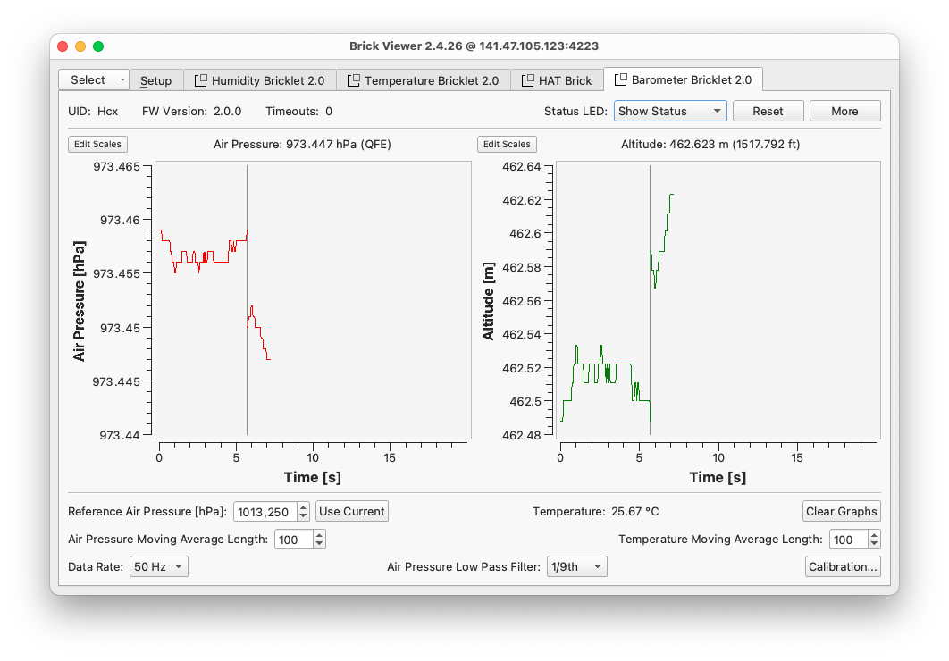949x661 pixels.
Task: Click Edit Scales for Altitude graph
Action: tap(508, 144)
